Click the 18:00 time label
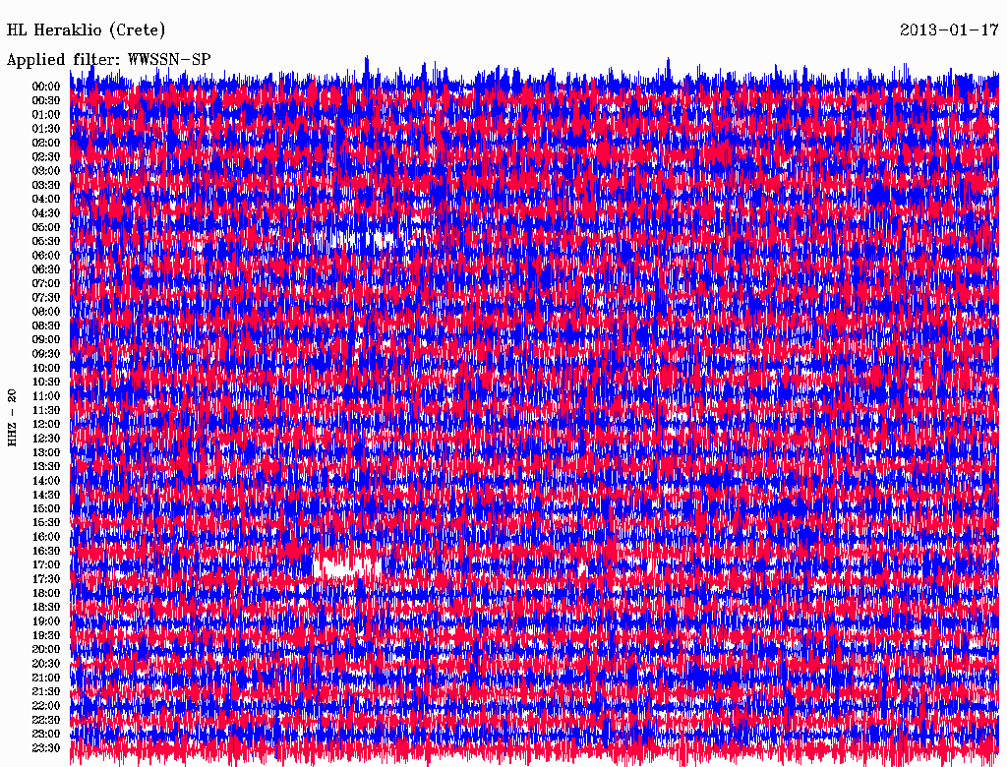 pos(46,594)
